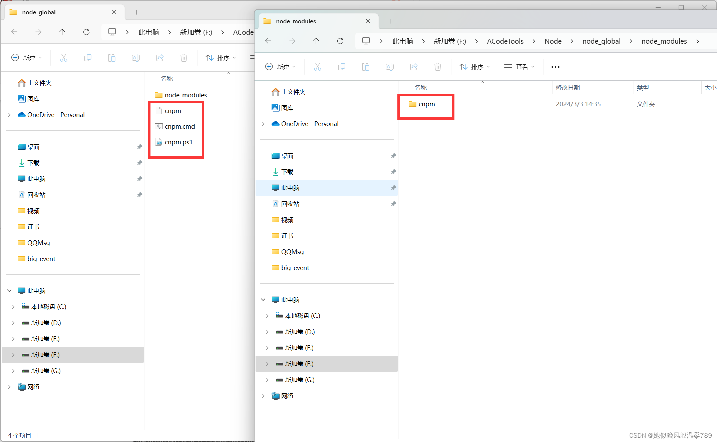Collapse 此电脑 tree in node_modules sidebar
The width and height of the screenshot is (717, 442).
coord(263,300)
